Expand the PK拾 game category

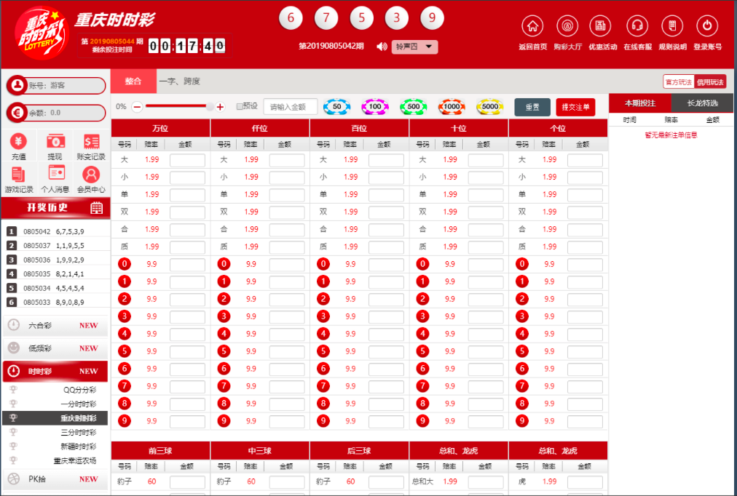tap(55, 479)
